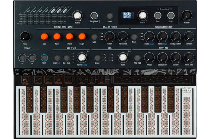
Task: Tap the Hold (Tie/Rest) touch icon
Action: coord(25,80)
